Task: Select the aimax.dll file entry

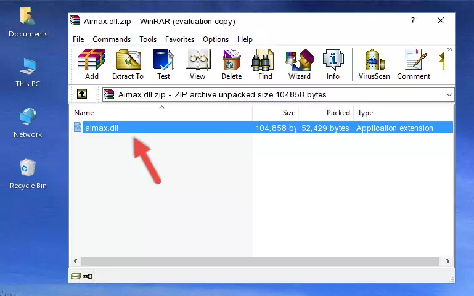Action: (x=263, y=128)
